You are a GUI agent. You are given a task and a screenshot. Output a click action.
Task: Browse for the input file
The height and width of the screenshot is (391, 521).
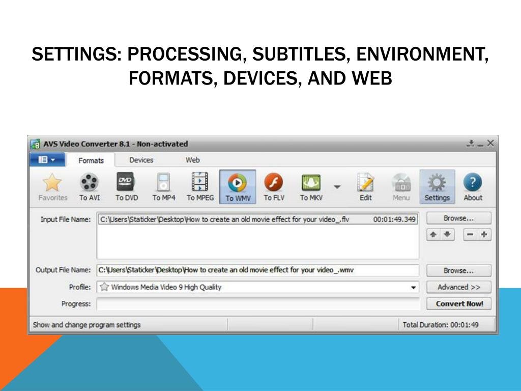(458, 218)
